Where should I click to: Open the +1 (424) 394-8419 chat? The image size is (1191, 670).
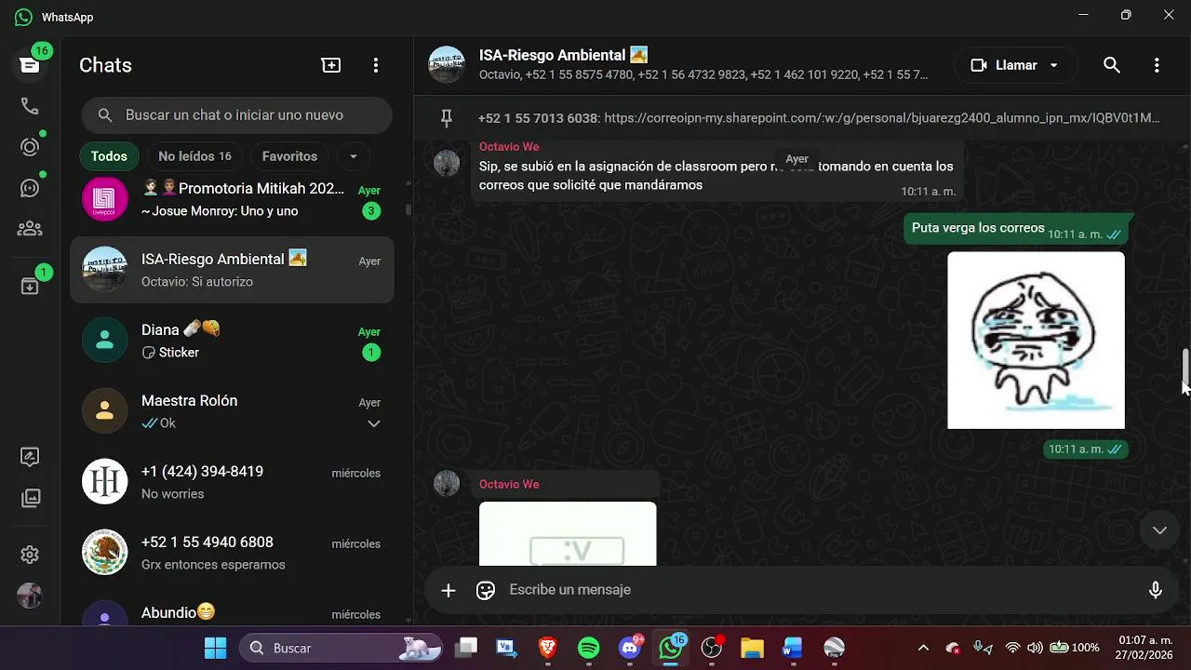[232, 482]
